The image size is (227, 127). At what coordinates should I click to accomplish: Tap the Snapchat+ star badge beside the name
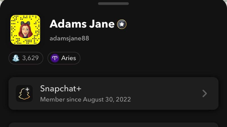coord(122,24)
